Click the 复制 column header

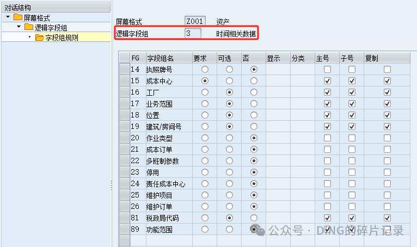point(387,58)
